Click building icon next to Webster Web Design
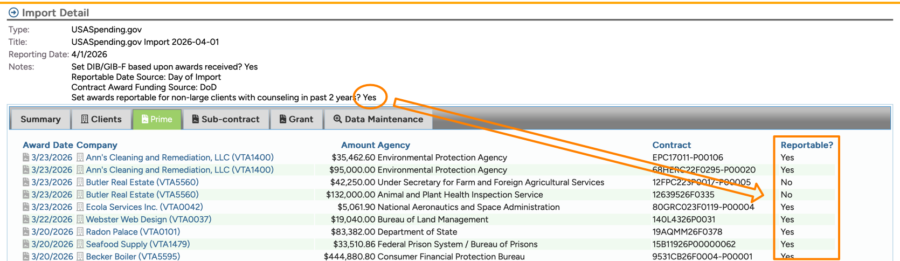Image resolution: width=900 pixels, height=261 pixels. pos(80,219)
